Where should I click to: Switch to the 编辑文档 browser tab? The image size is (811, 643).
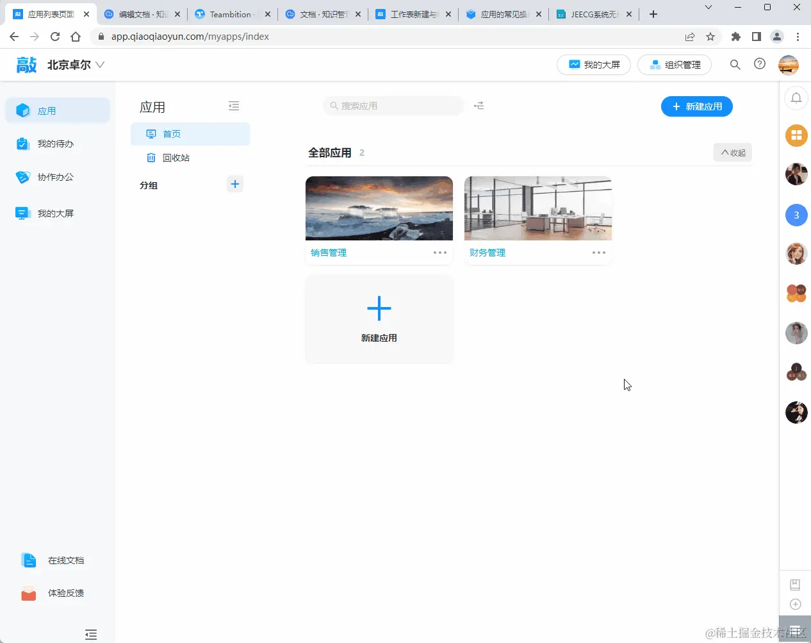(x=143, y=14)
